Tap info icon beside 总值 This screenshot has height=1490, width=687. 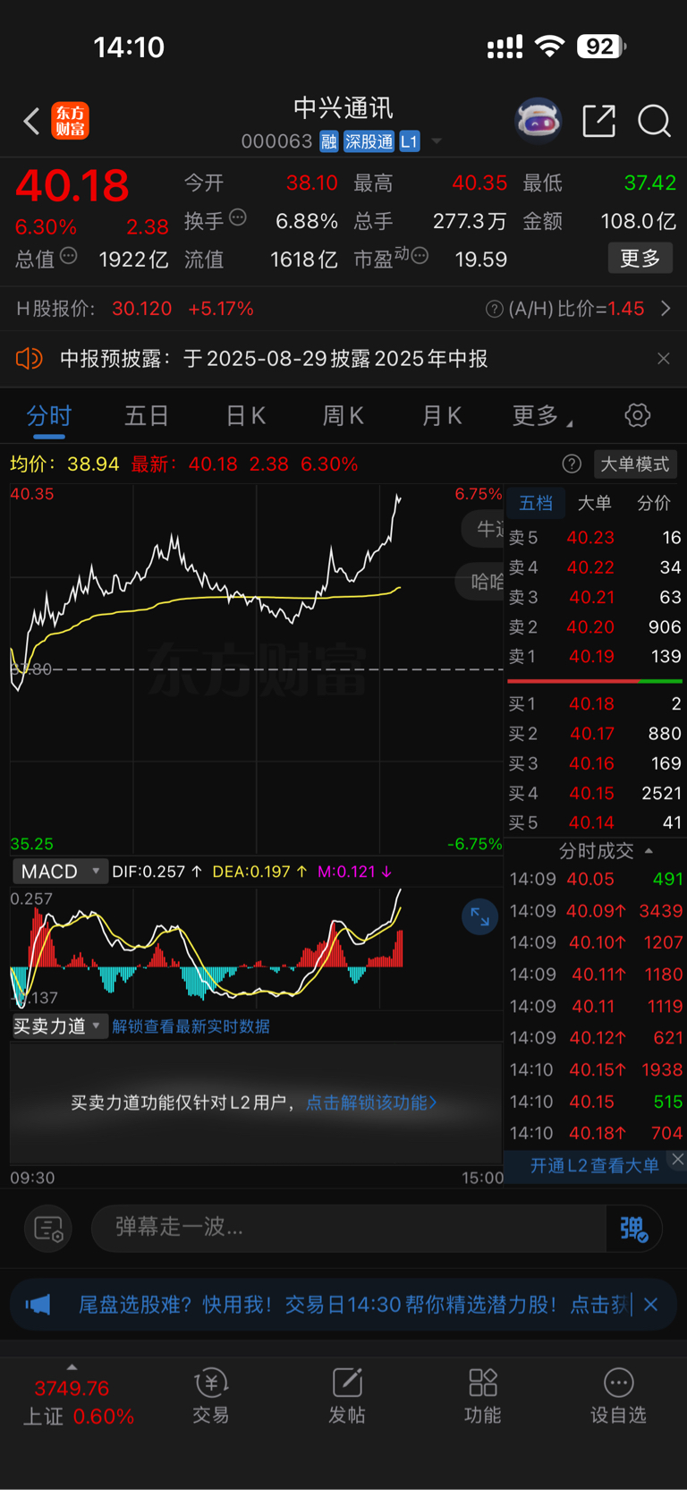pos(68,256)
